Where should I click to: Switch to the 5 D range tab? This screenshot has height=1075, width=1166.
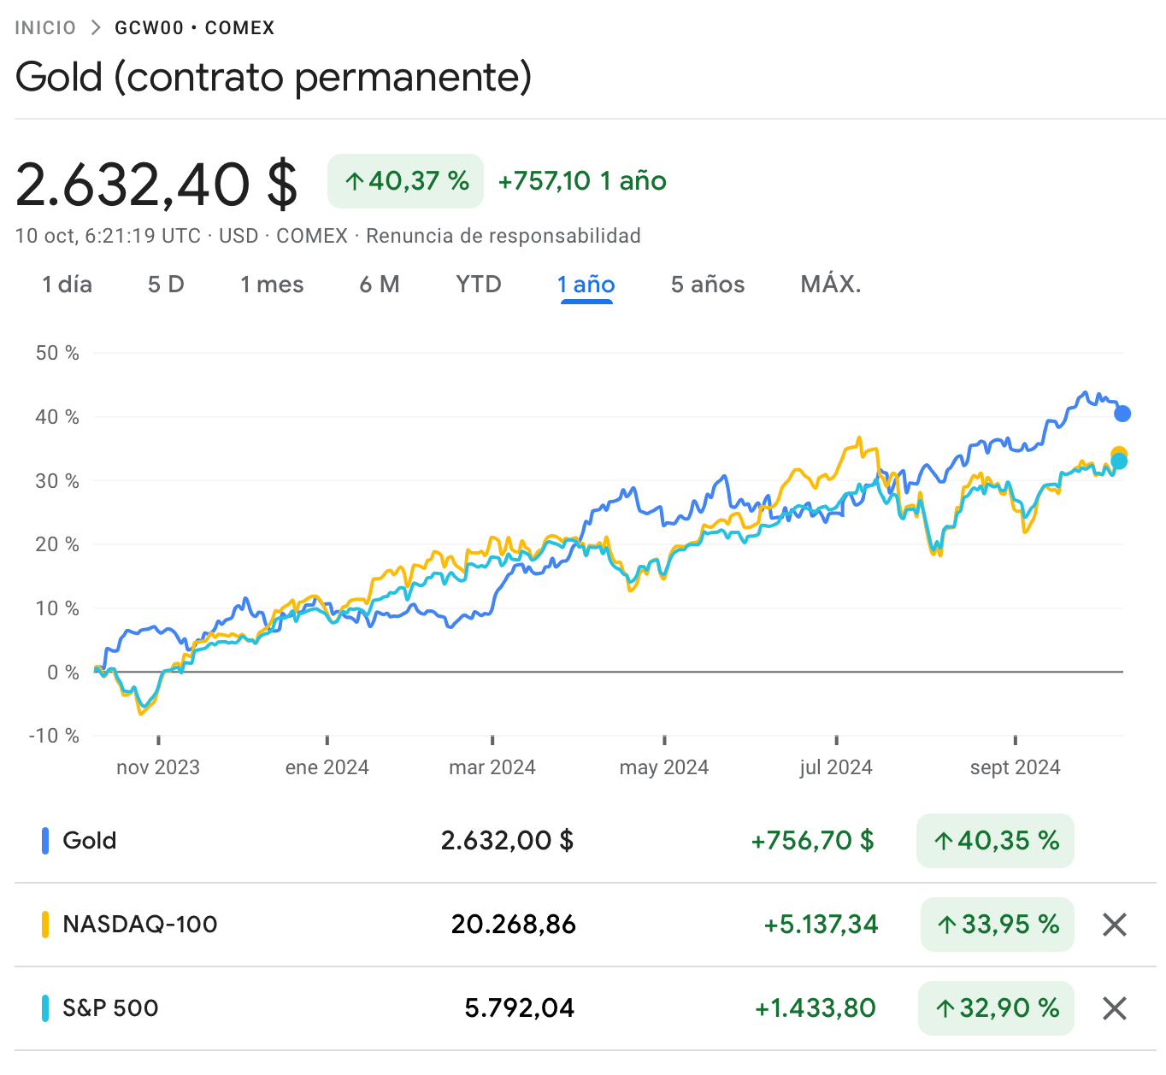(166, 285)
